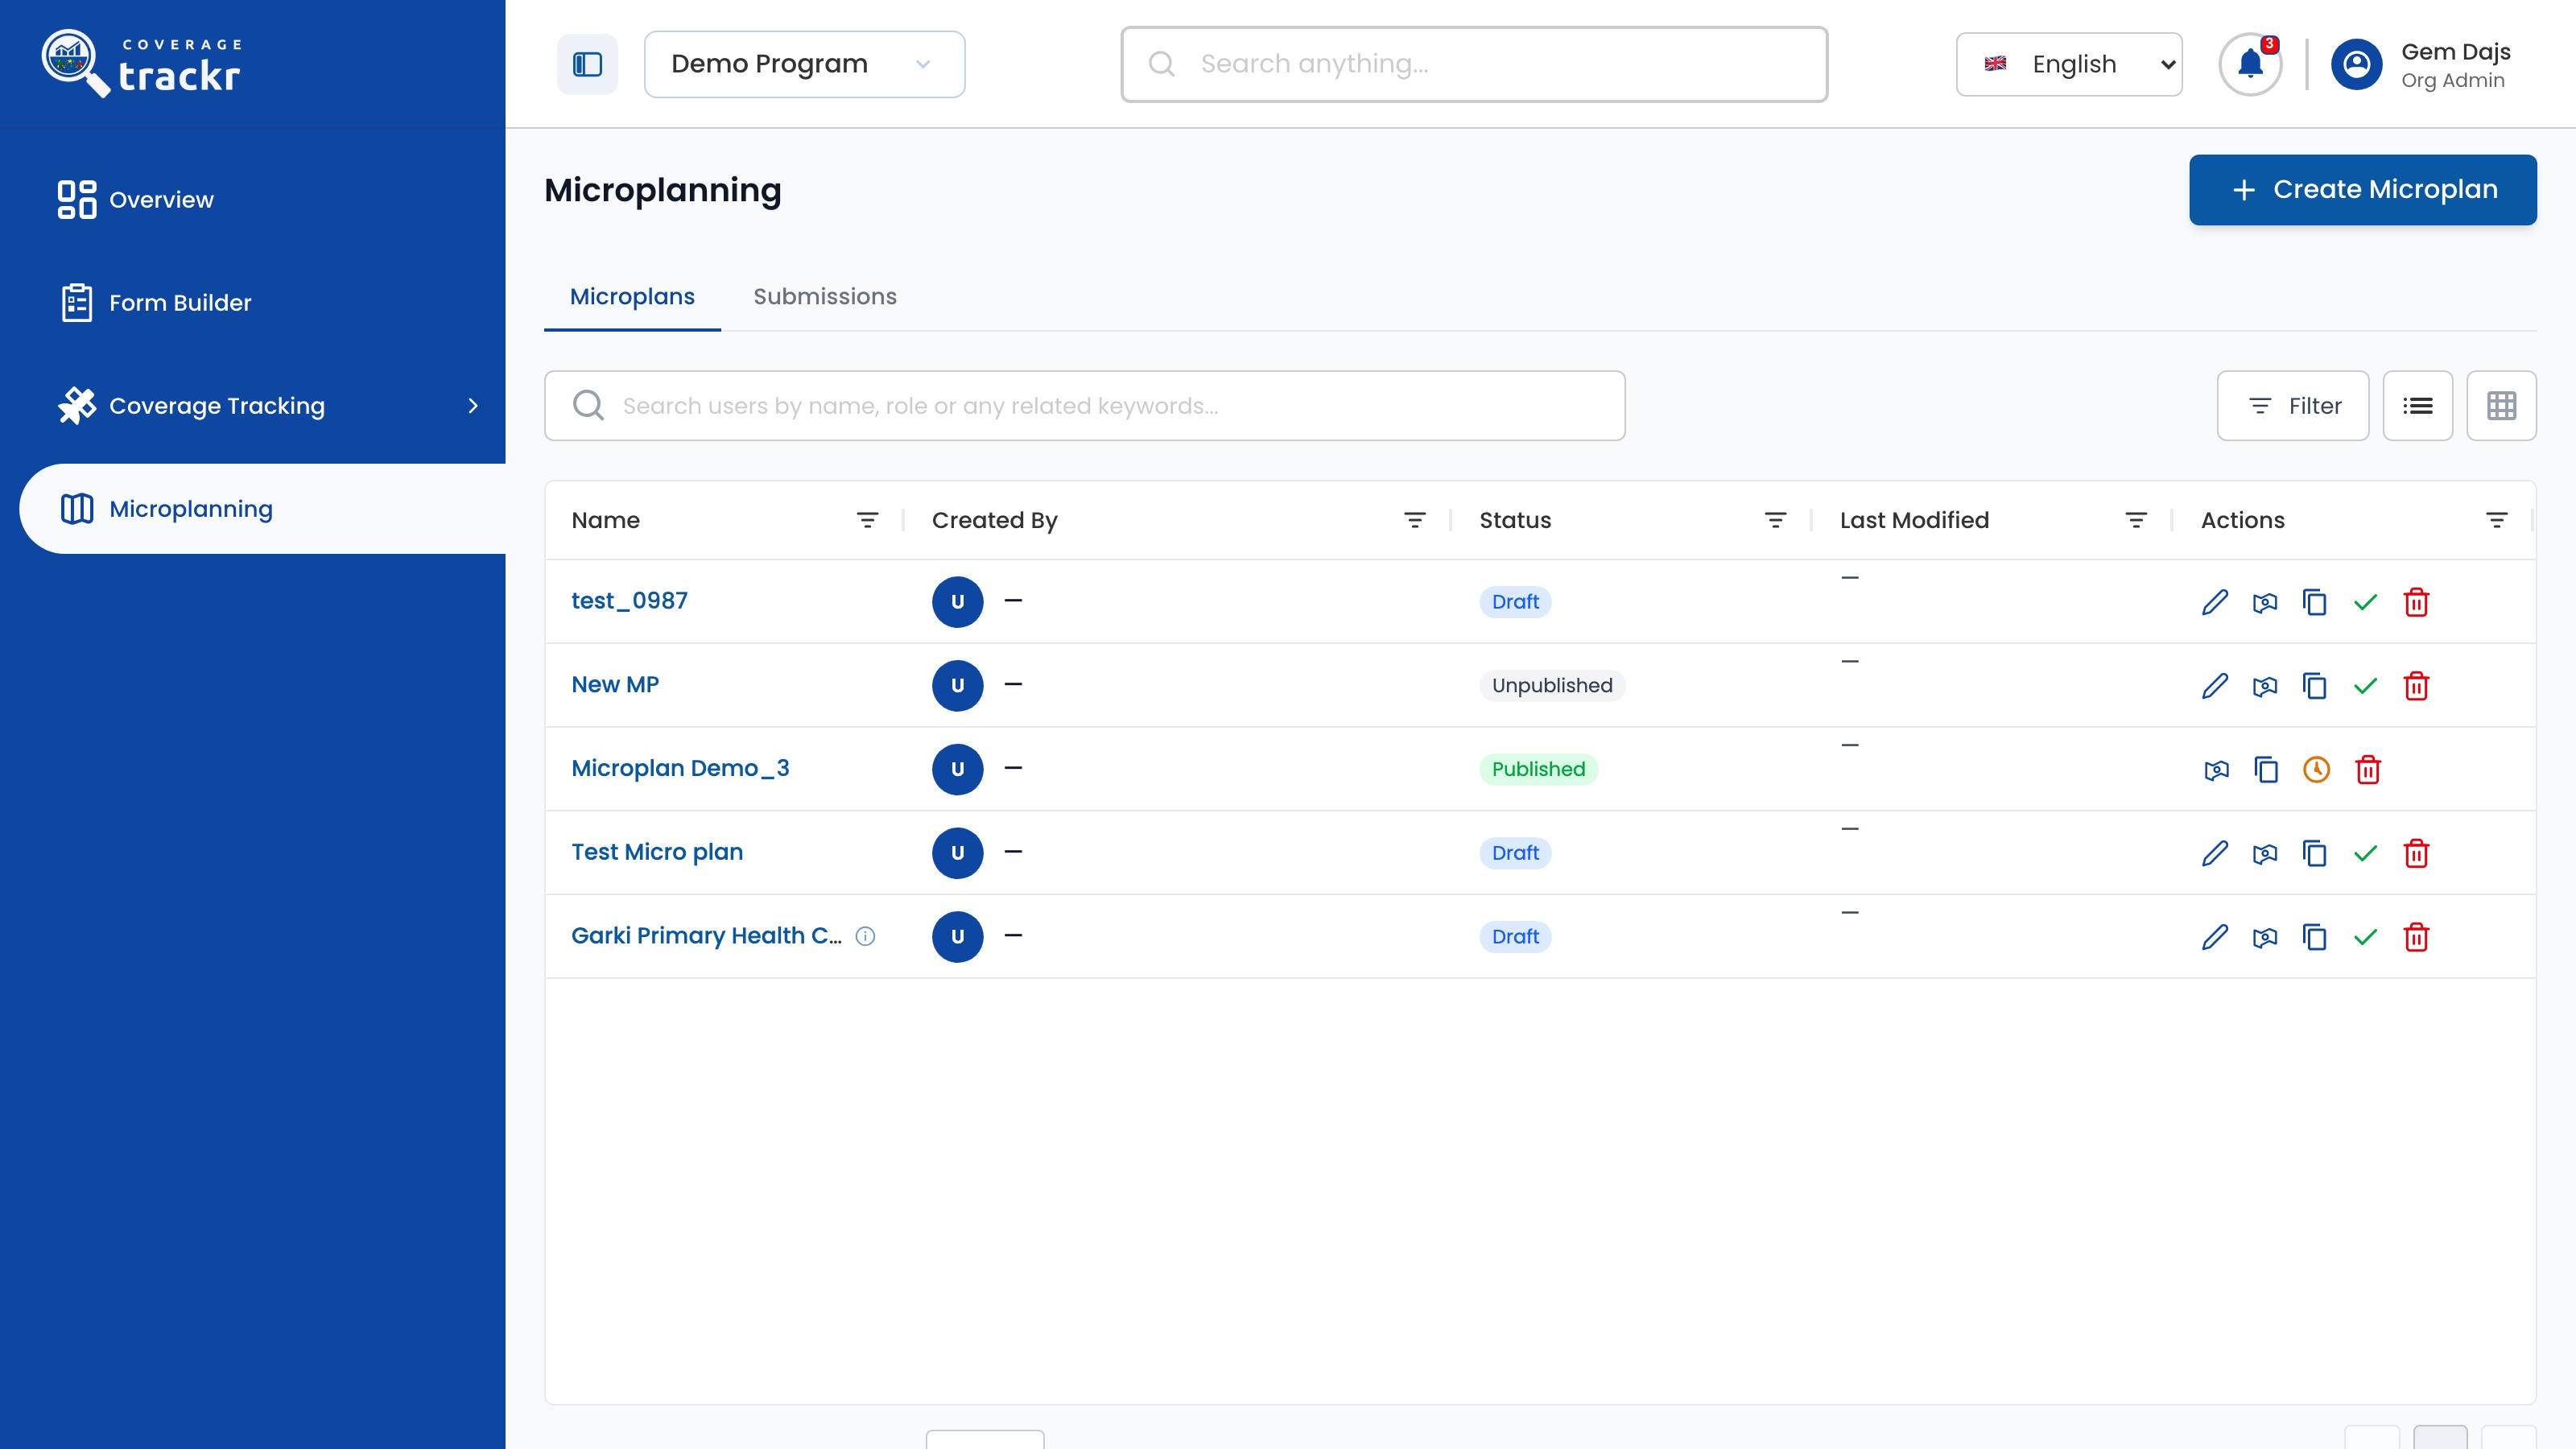Open the notifications bell
The image size is (2576, 1449).
[2250, 64]
